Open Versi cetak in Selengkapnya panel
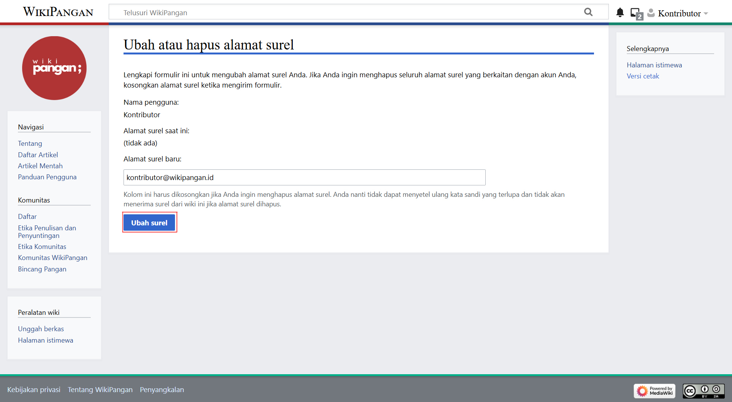The height and width of the screenshot is (402, 732). pyautogui.click(x=642, y=76)
